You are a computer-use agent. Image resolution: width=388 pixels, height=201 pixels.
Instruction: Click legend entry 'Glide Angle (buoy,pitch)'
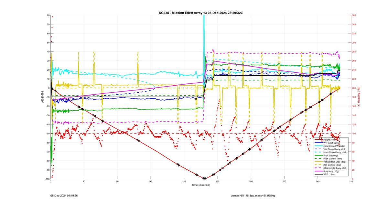point(335,168)
